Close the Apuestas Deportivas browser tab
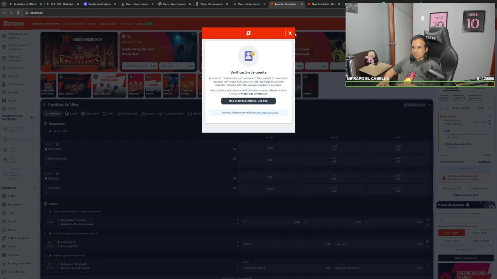The width and height of the screenshot is (497, 279). click(x=302, y=4)
